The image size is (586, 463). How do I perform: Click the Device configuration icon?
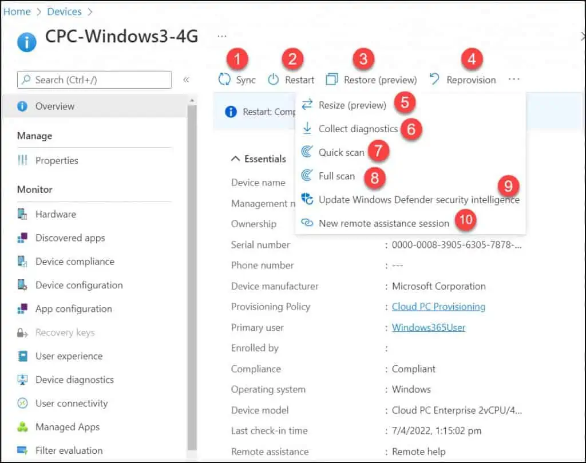pyautogui.click(x=22, y=285)
